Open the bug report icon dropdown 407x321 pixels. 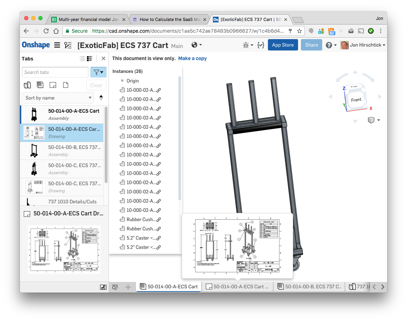pos(248,45)
